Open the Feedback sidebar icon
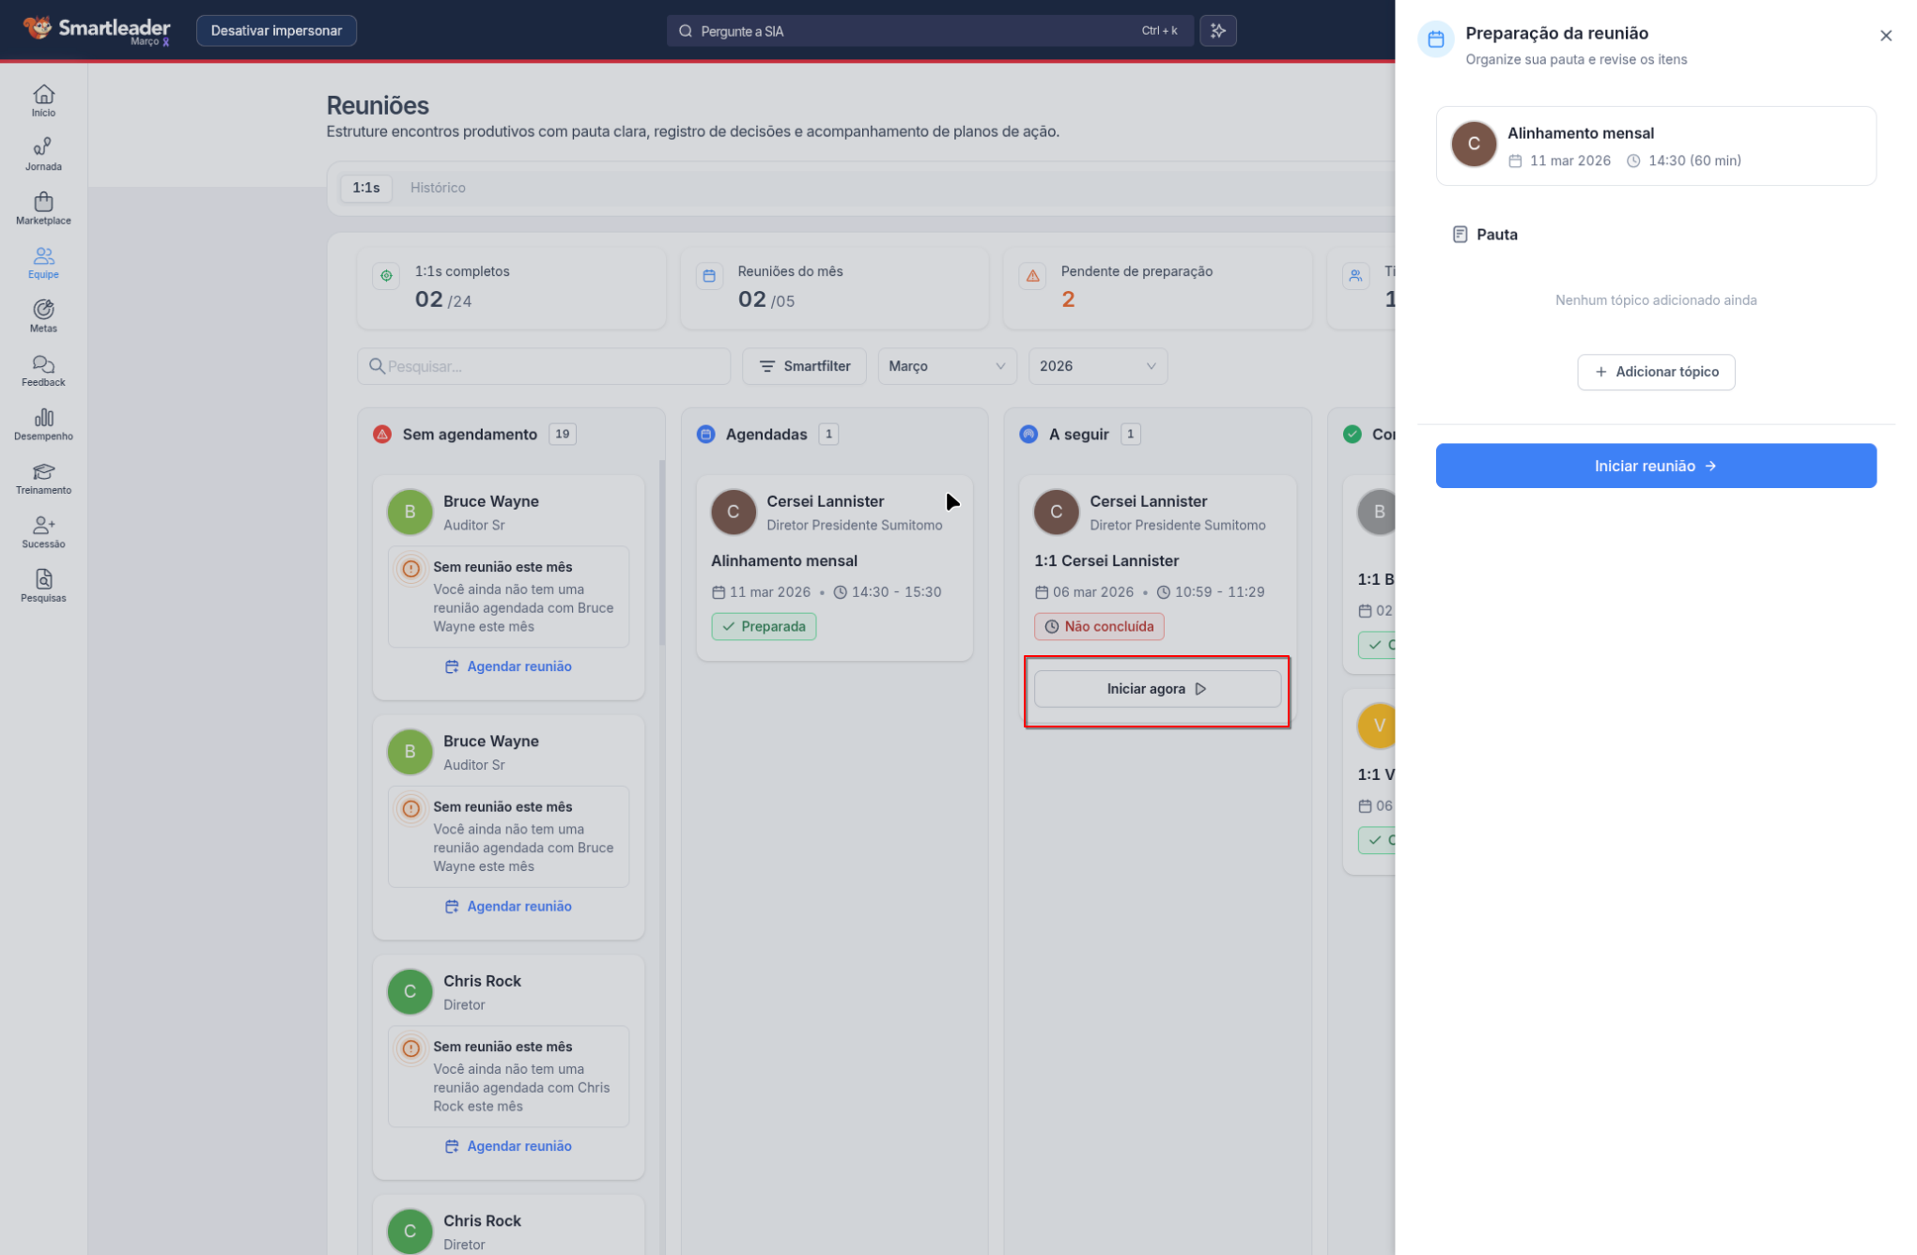Screen dimensions: 1917x1255 [x=43, y=370]
